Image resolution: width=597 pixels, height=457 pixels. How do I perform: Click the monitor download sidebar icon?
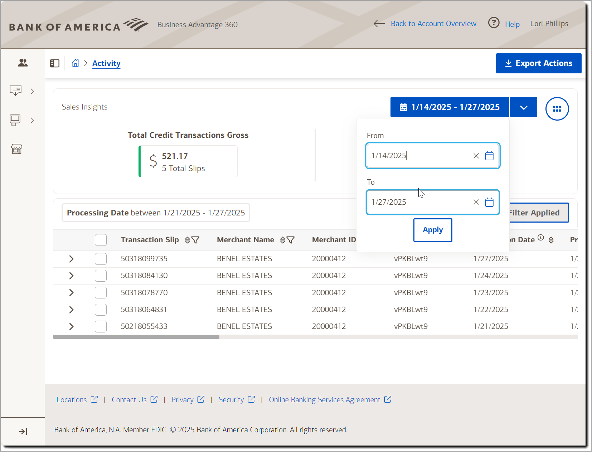pos(16,91)
